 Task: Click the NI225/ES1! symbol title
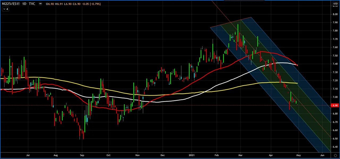click(11, 4)
